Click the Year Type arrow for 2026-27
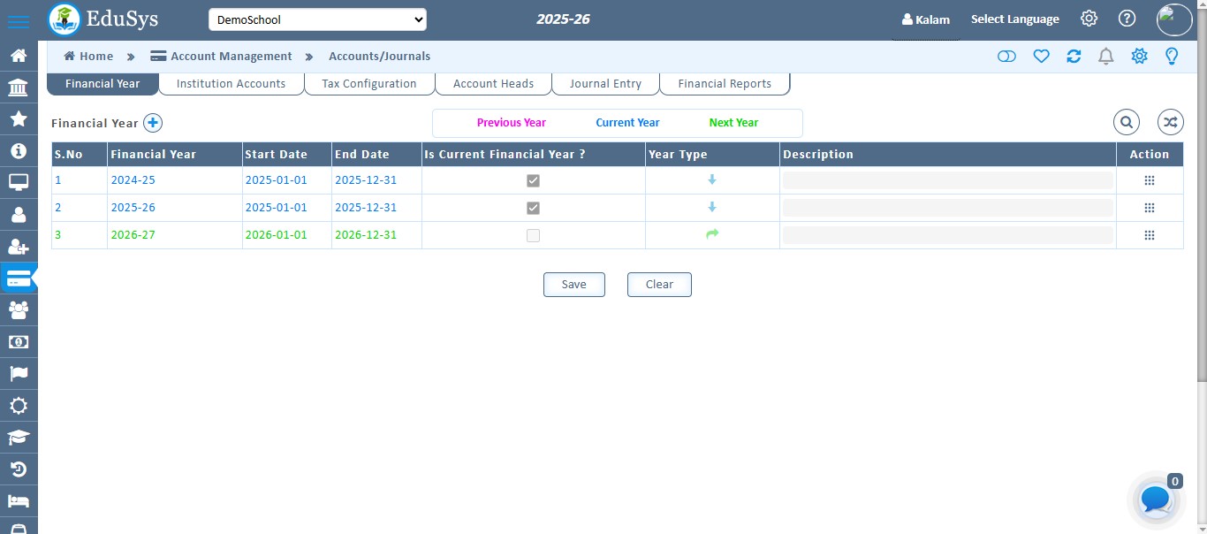 point(712,235)
